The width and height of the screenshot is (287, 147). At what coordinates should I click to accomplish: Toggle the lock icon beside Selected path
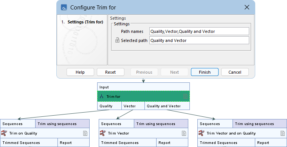[x=117, y=40]
